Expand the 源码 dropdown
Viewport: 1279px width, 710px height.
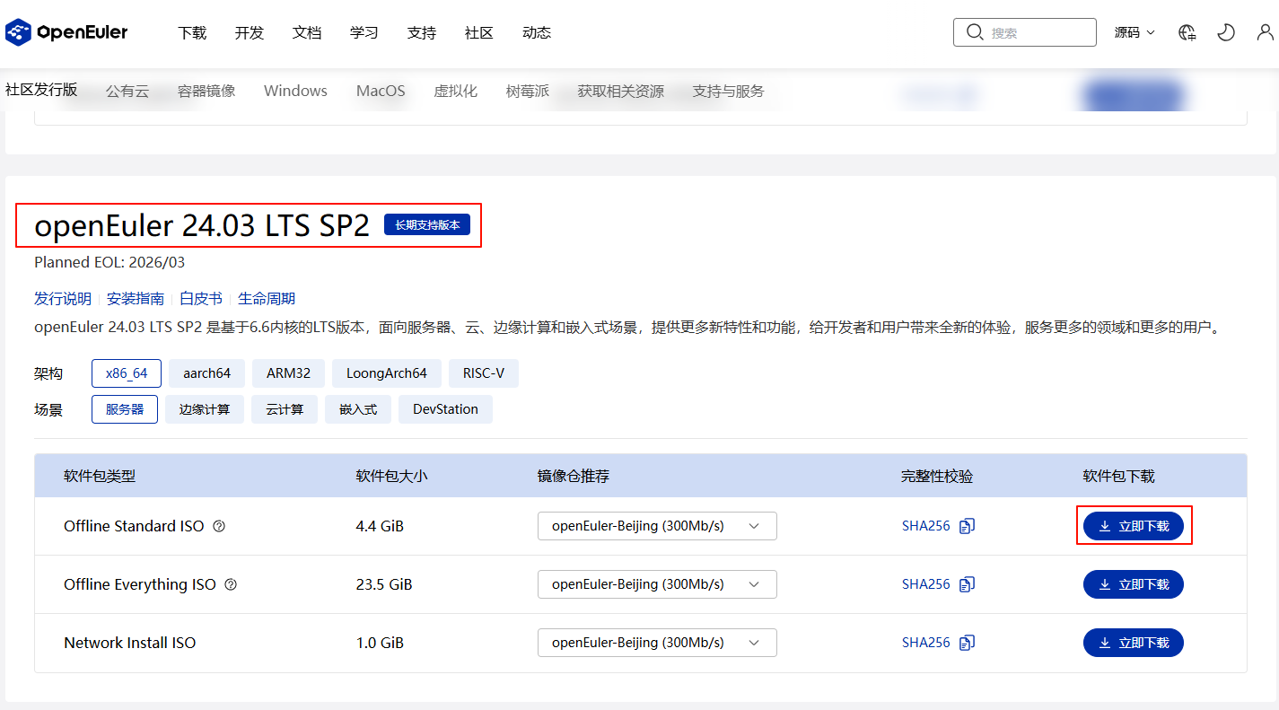pos(1134,32)
